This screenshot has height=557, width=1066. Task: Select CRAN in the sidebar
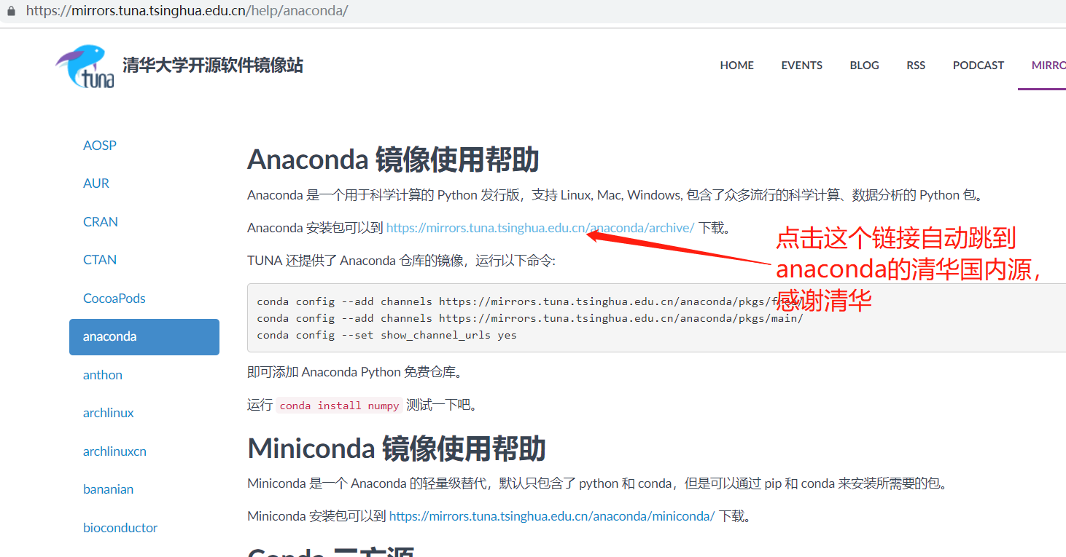[101, 221]
